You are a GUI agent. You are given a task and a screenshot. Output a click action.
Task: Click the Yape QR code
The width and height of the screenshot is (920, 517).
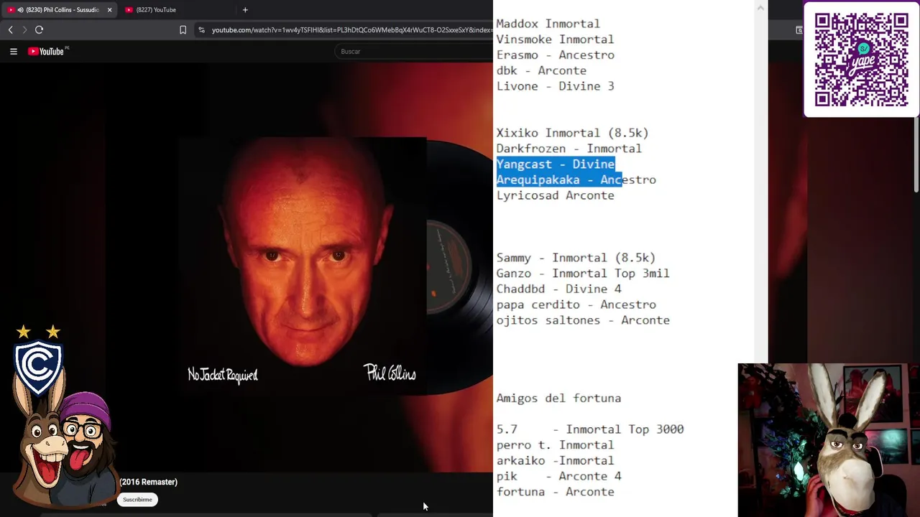(861, 60)
